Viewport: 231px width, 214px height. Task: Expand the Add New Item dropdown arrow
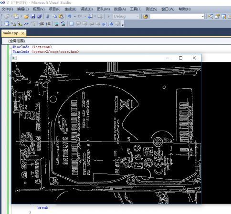click(21, 16)
